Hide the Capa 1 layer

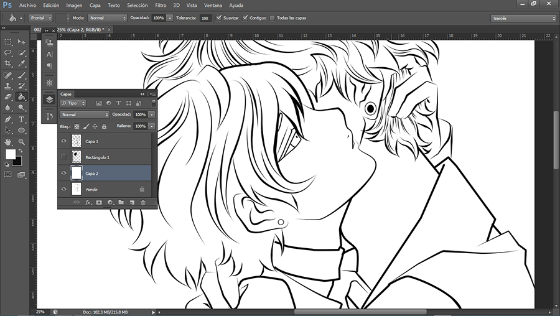[63, 141]
